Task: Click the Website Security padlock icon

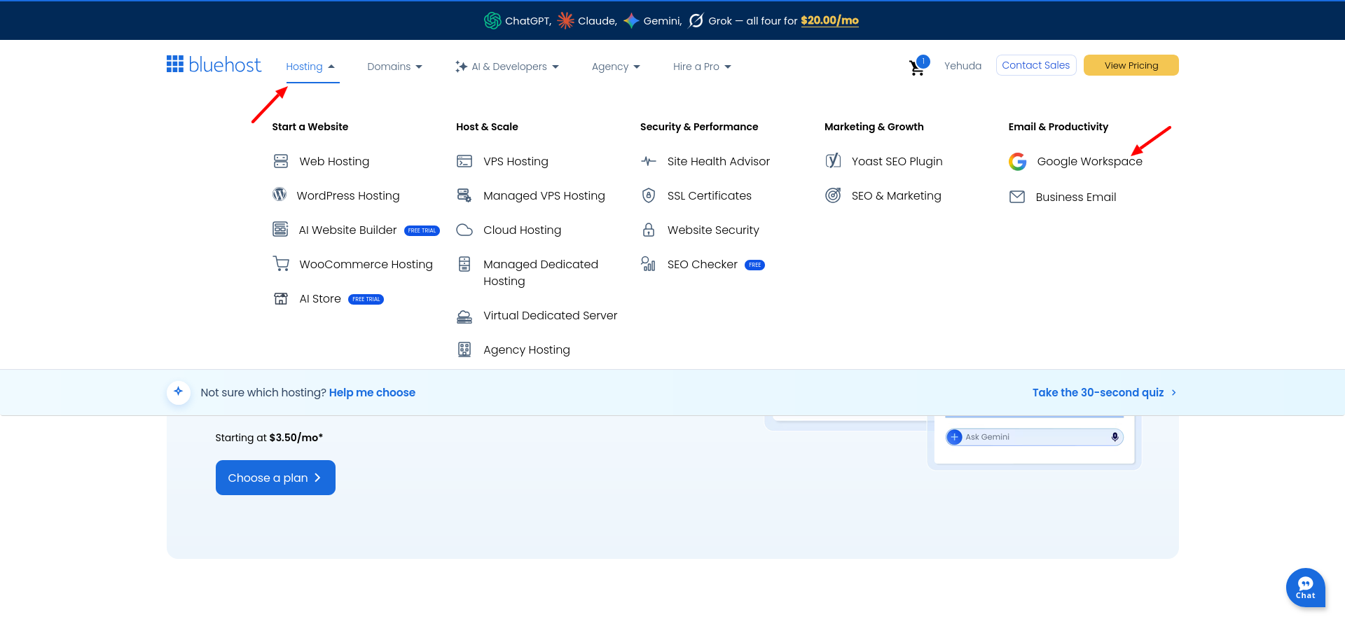Action: [x=649, y=230]
